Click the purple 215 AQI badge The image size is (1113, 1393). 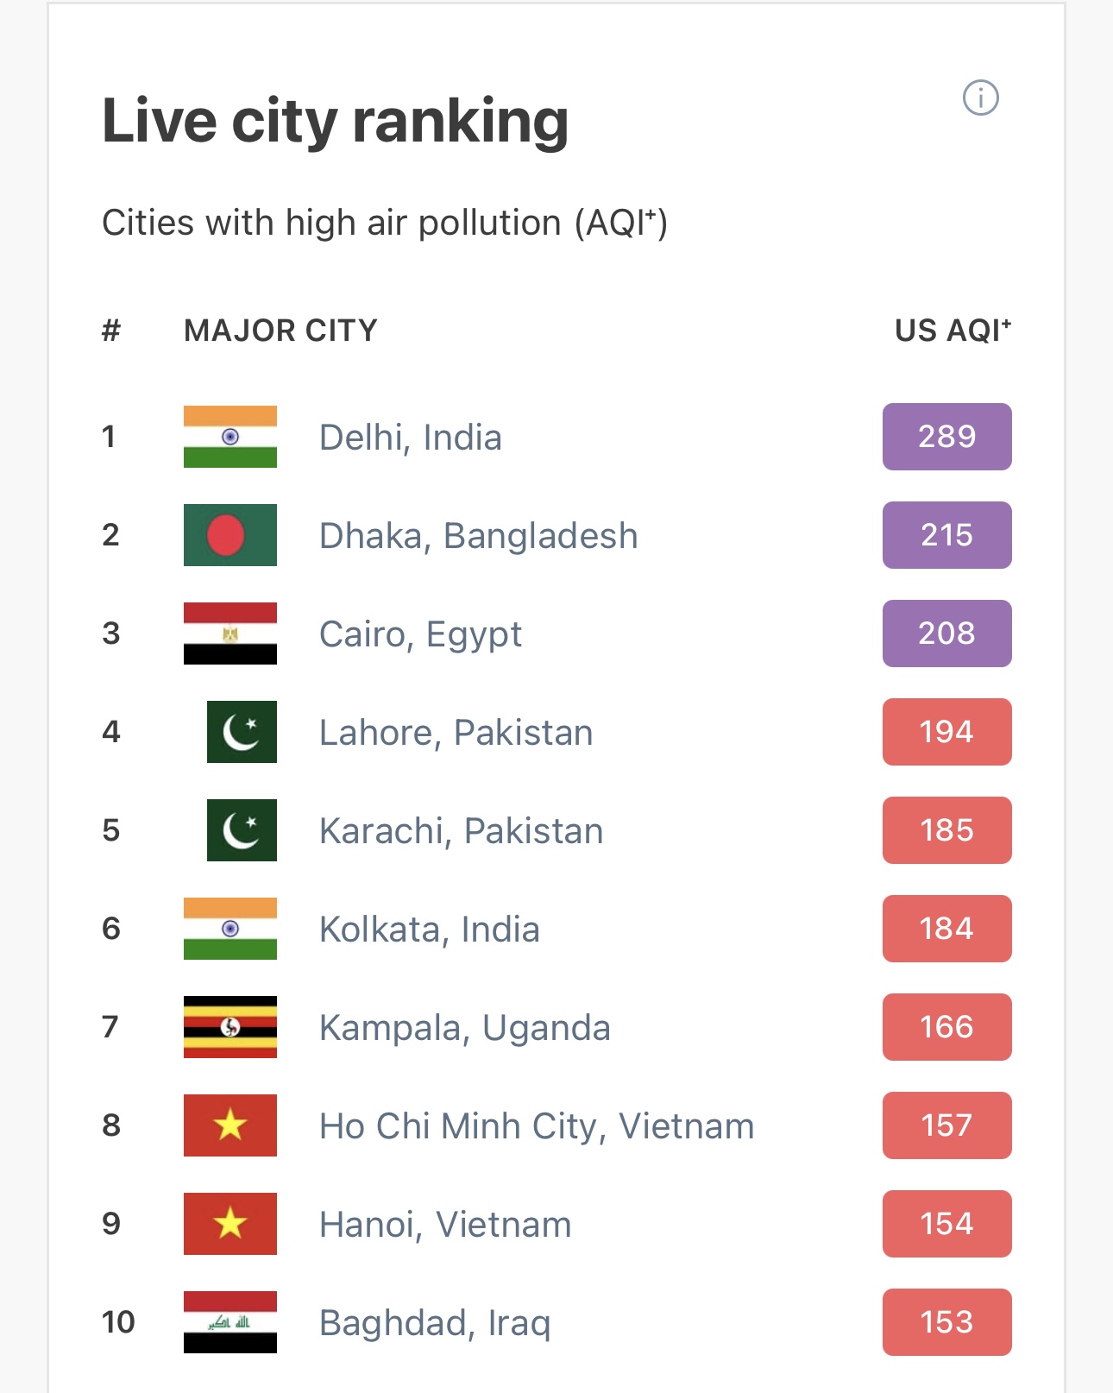click(x=946, y=535)
